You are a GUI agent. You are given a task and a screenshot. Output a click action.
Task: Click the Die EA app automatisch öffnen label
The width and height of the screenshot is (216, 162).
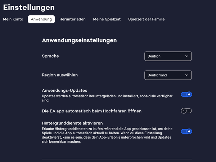91,111
